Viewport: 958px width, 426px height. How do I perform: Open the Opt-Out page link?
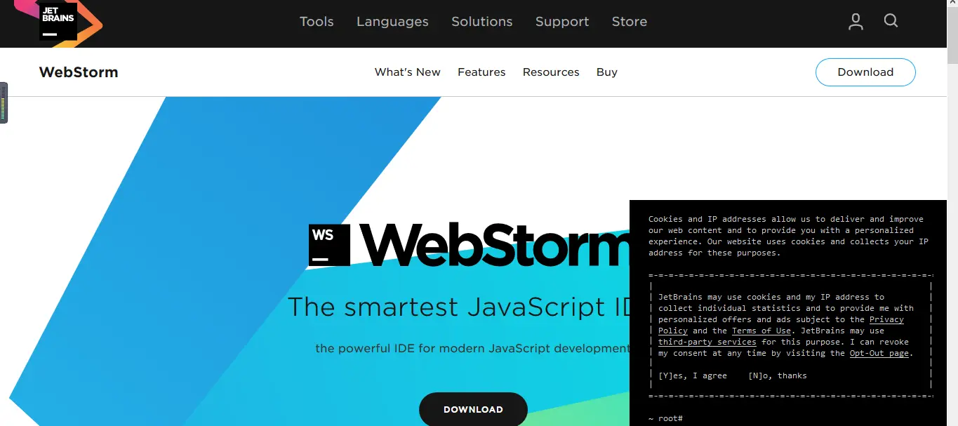(879, 353)
